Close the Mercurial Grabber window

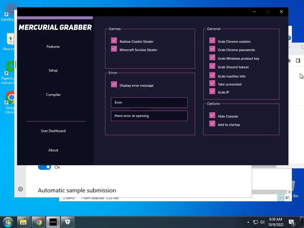281,12
